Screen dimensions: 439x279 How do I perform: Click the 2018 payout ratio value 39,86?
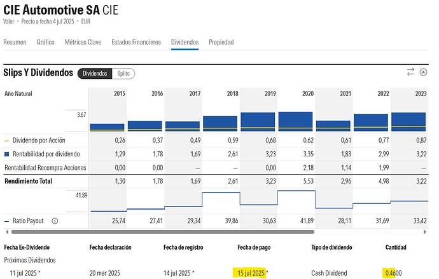click(231, 221)
